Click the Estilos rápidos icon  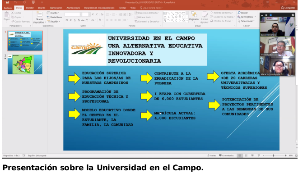[x=205, y=14]
